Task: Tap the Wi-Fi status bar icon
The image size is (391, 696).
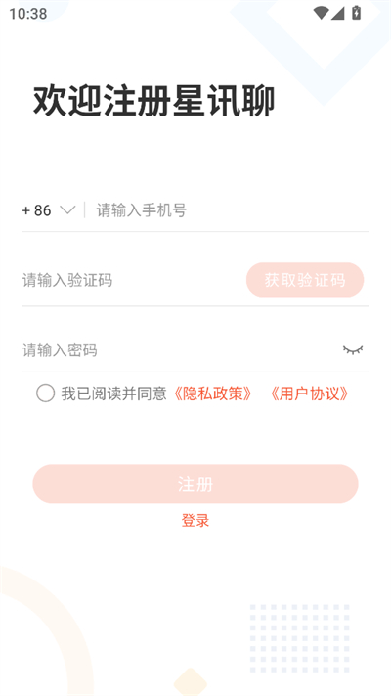Action: [x=321, y=13]
